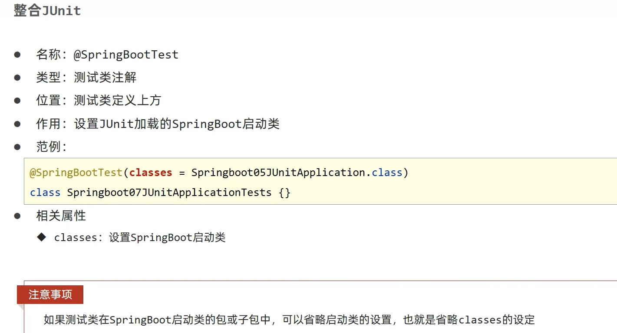Click the bullet before 作用
617x333 pixels.
pos(17,124)
